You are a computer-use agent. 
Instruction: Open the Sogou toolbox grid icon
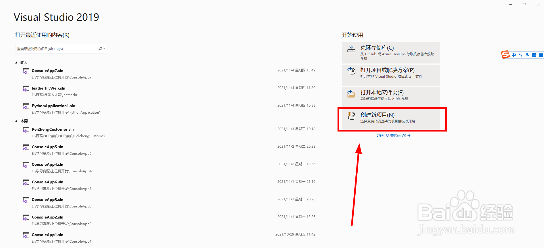(x=541, y=55)
